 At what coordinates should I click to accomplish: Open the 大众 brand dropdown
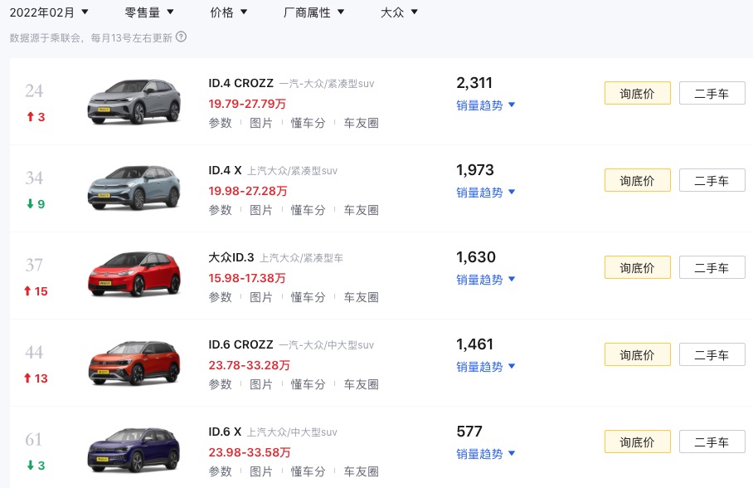399,12
